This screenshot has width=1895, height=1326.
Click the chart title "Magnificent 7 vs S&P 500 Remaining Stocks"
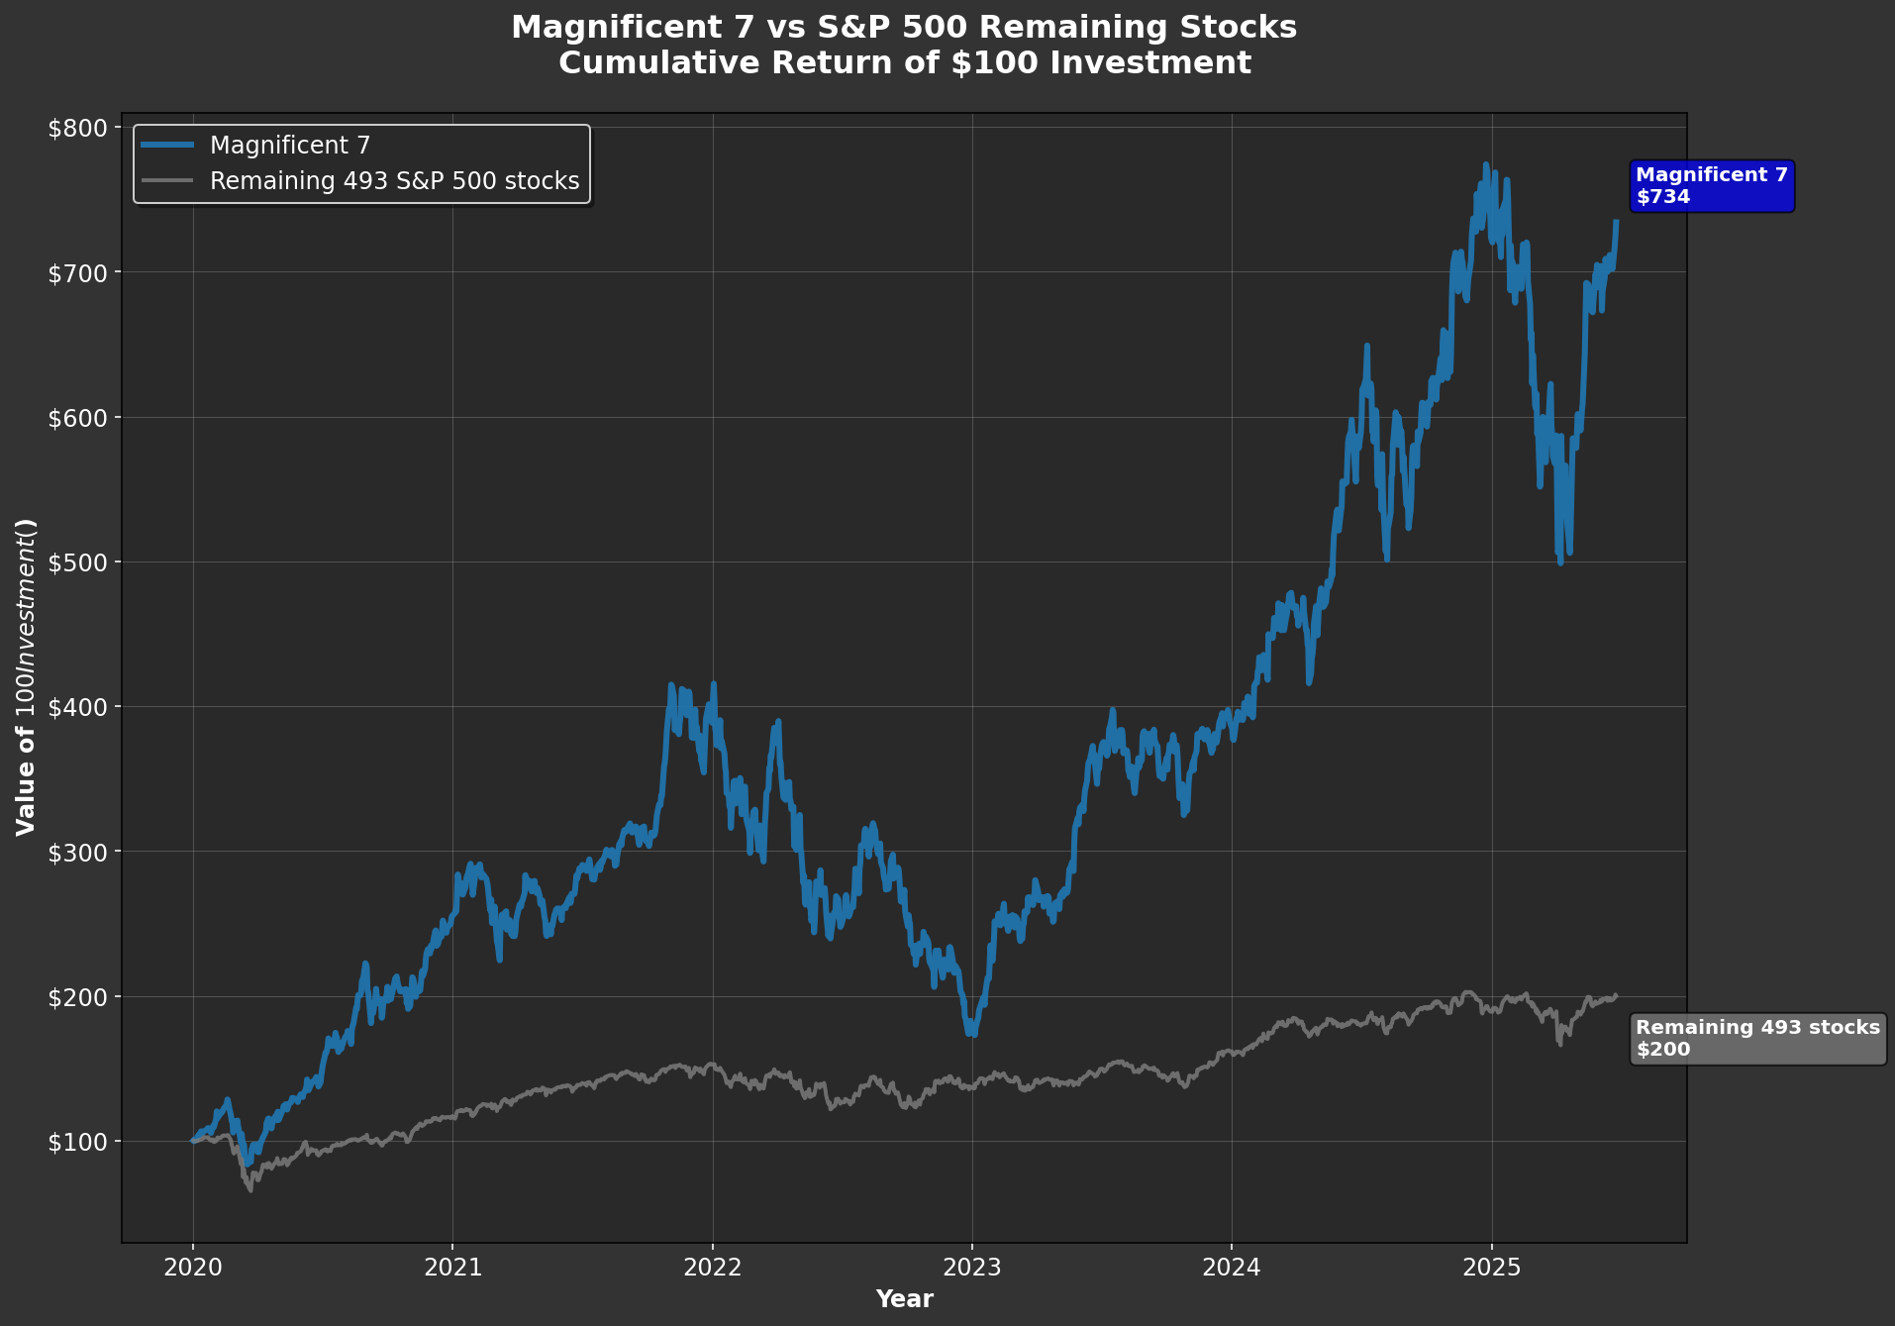(904, 28)
